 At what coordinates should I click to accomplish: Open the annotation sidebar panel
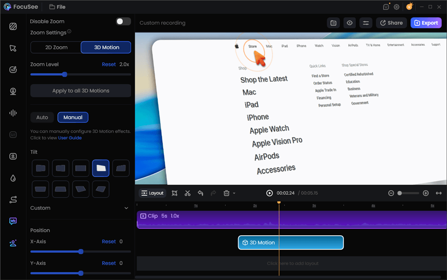tap(13, 70)
